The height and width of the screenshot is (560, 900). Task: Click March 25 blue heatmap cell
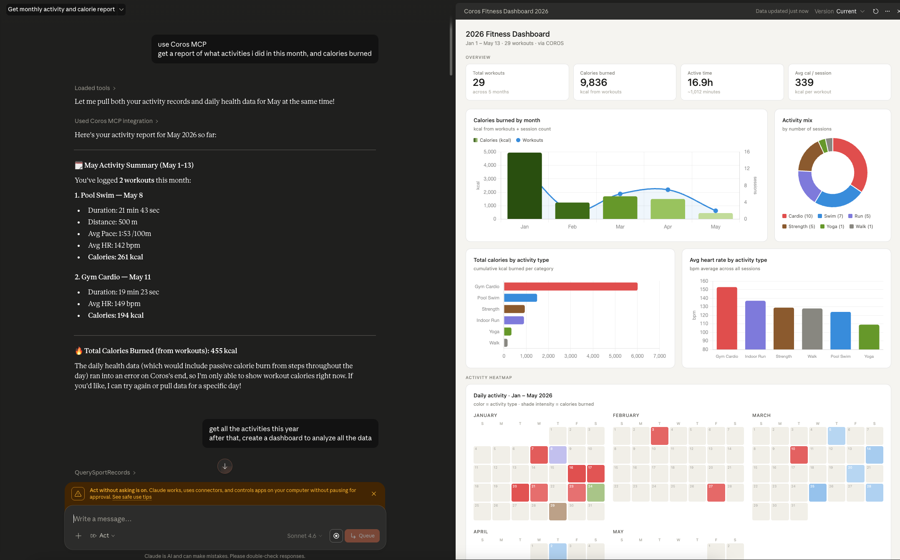[817, 492]
